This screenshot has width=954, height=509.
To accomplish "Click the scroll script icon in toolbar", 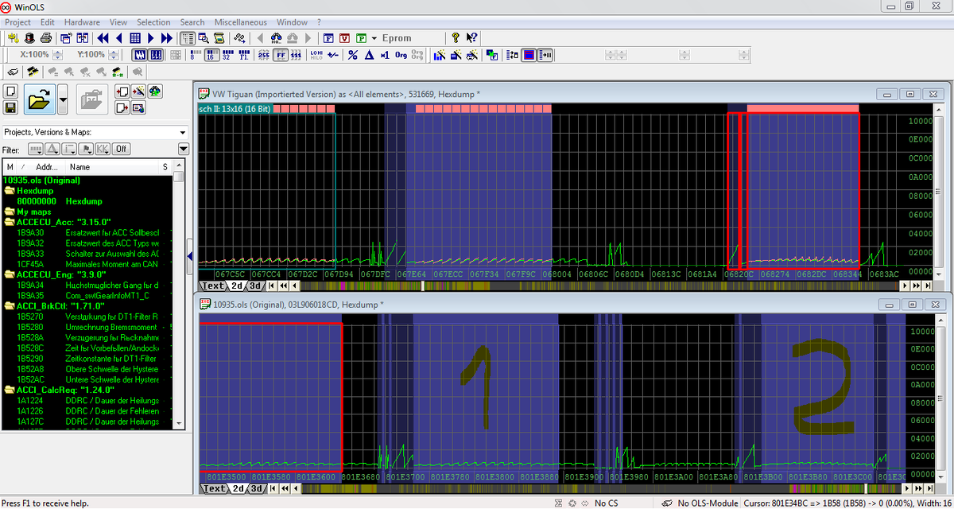I will 218,37.
